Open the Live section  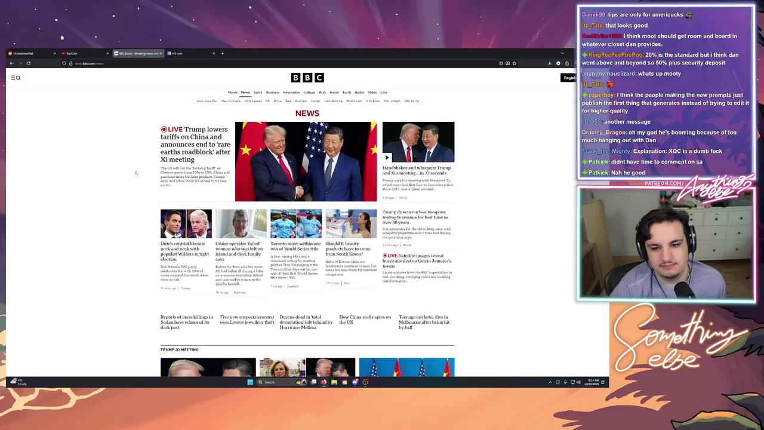pos(384,93)
